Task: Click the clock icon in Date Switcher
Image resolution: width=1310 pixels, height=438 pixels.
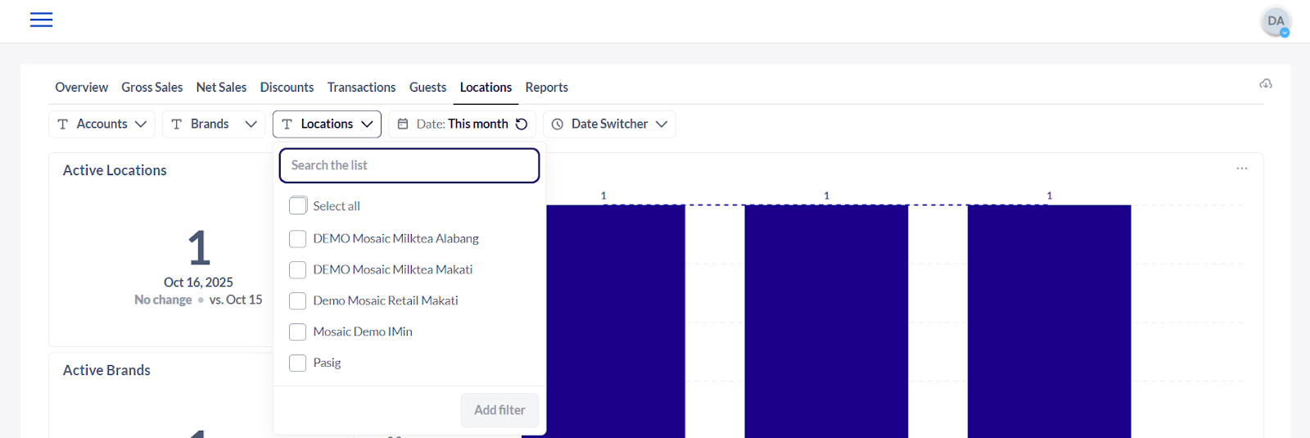Action: [558, 124]
